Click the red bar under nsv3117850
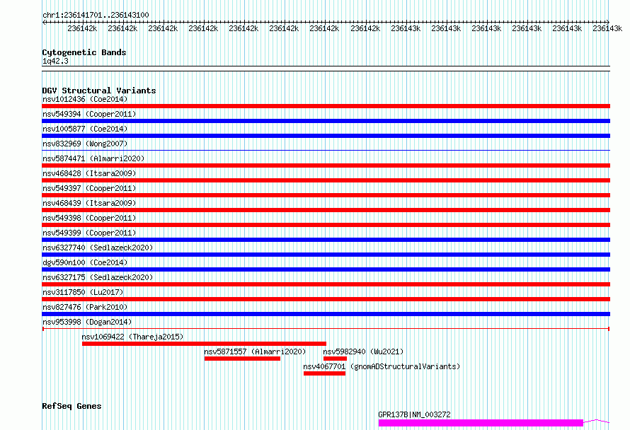The height and width of the screenshot is (430, 630). 326,299
